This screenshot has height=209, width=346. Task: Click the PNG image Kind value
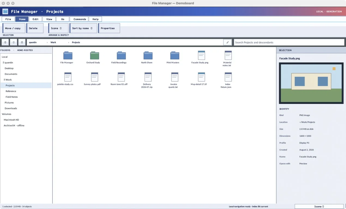[x=305, y=115]
